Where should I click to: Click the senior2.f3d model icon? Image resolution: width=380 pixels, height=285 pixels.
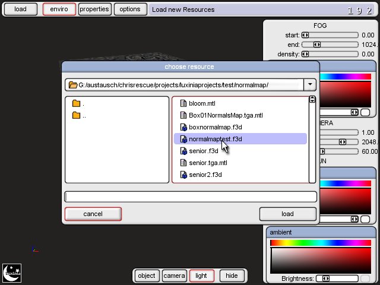tap(183, 175)
